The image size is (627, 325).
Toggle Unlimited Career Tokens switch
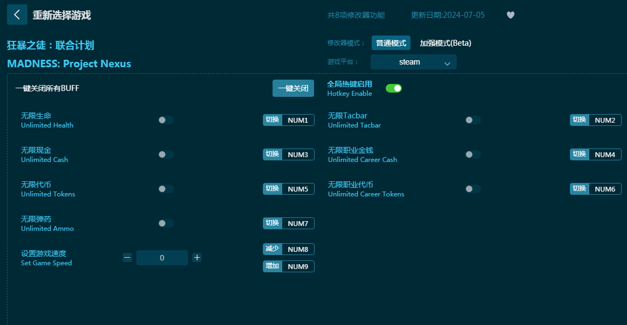coord(472,189)
